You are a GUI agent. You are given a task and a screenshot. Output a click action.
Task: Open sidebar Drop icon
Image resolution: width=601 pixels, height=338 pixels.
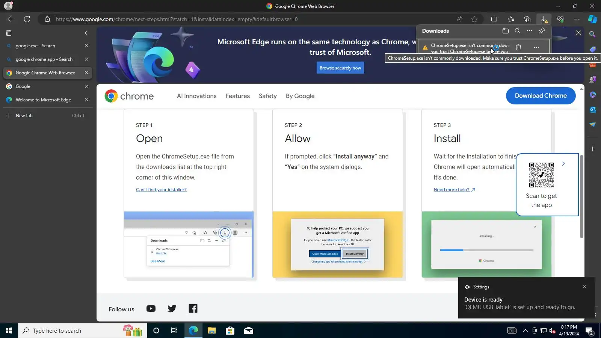point(593,125)
